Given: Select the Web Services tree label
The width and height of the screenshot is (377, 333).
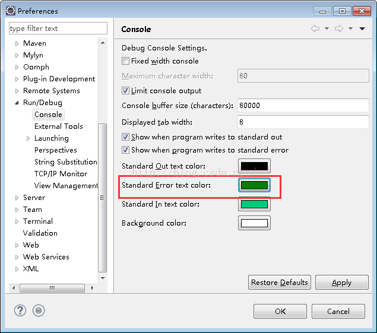Looking at the screenshot, I should tap(46, 257).
